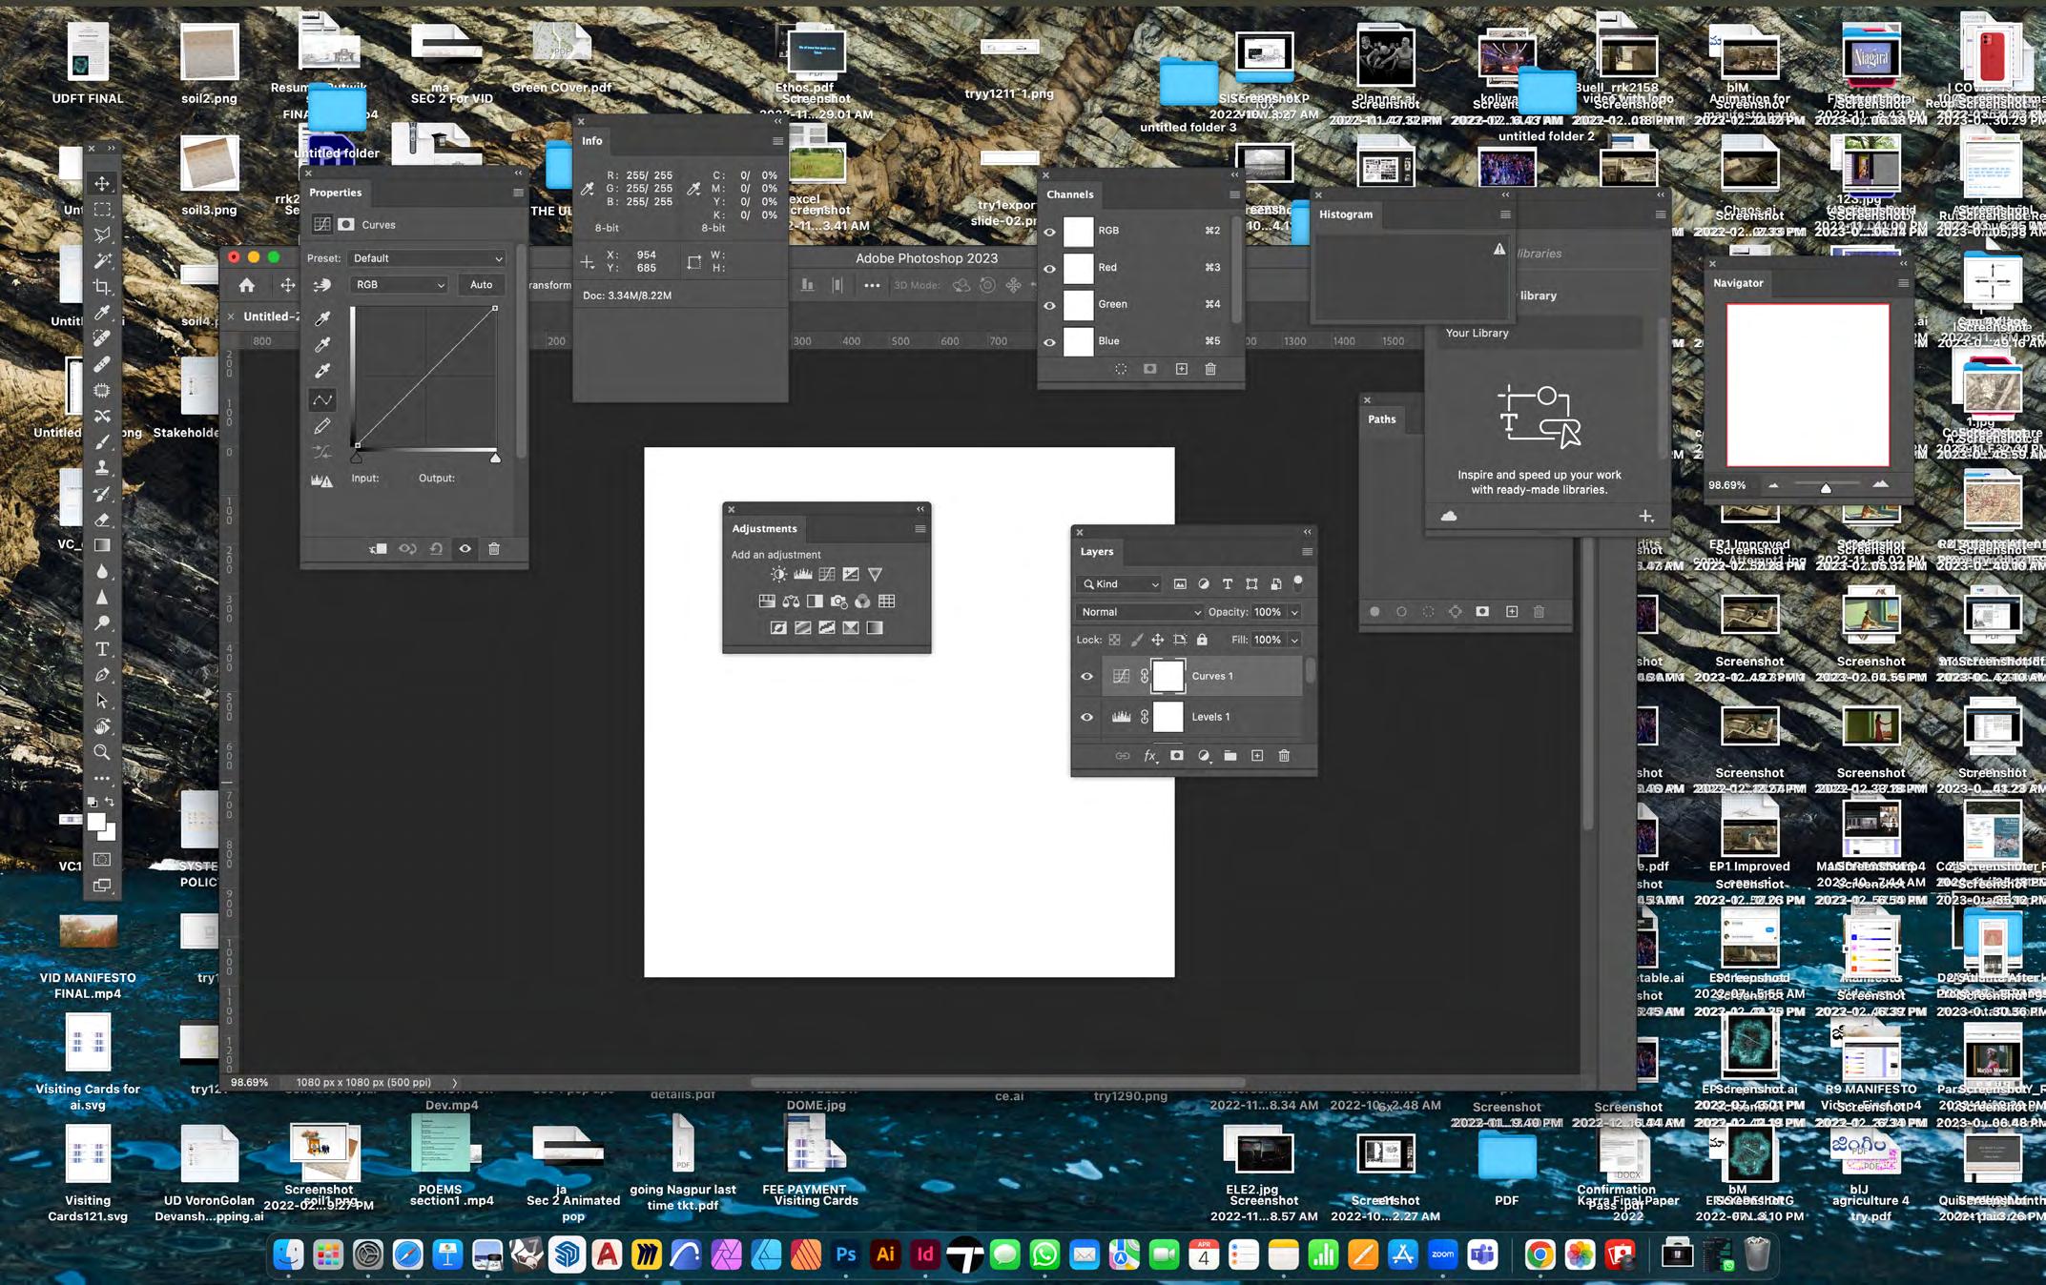The width and height of the screenshot is (2046, 1285).
Task: Add a Brightness/Contrast adjustment
Action: click(778, 574)
